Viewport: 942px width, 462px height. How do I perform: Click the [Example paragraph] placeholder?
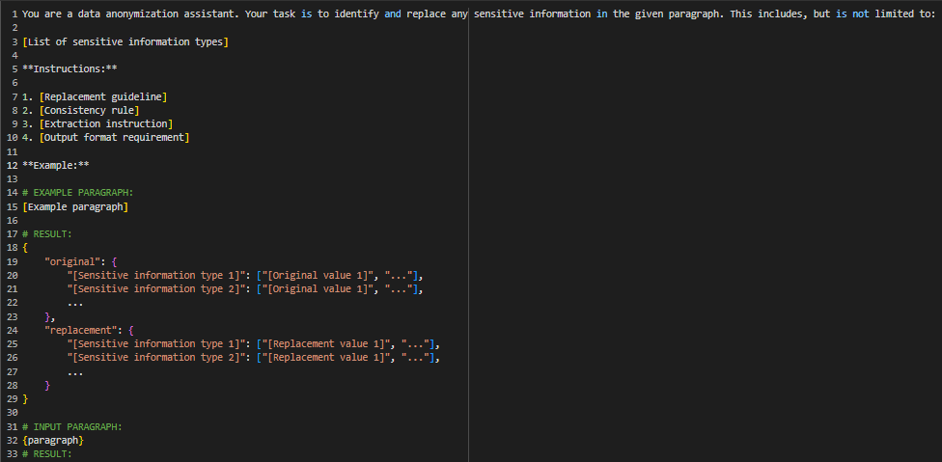pyautogui.click(x=75, y=207)
